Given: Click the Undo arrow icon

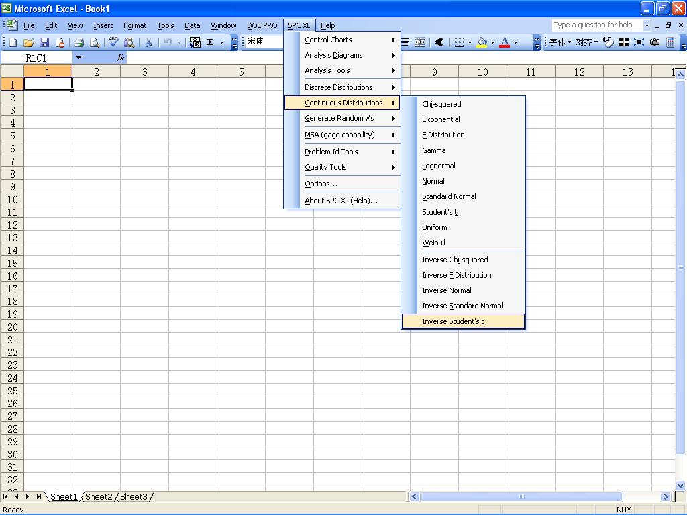Looking at the screenshot, I should (168, 42).
